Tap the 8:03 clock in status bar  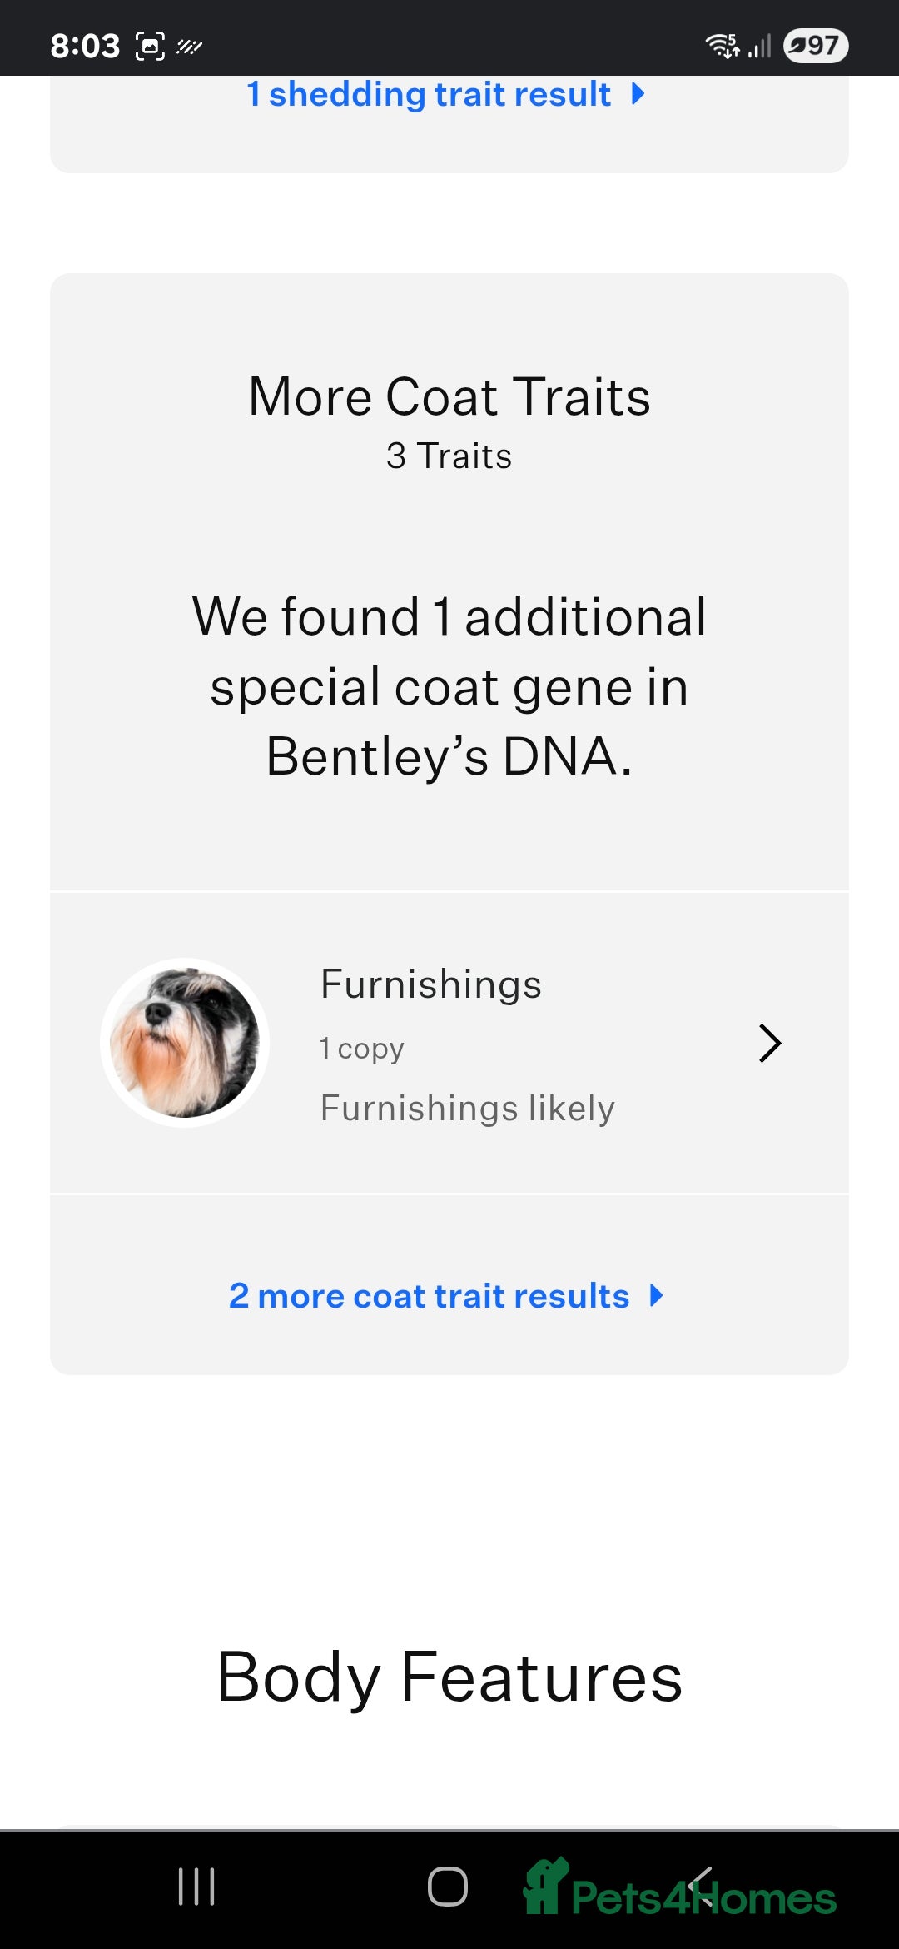click(85, 46)
